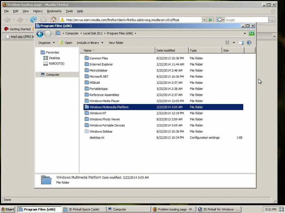Select the Windows Media Player folder icon
Image resolution: width=285 pixels, height=213 pixels.
[x=87, y=101]
